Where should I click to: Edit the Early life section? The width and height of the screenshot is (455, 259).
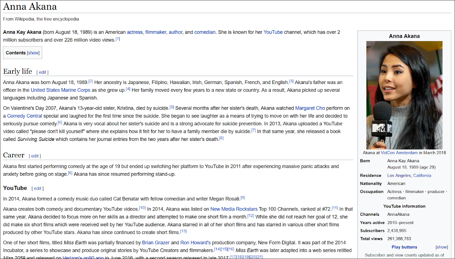42,72
